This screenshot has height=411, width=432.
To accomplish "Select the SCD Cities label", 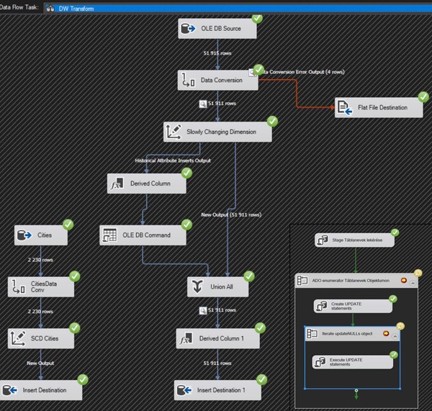I will tap(45, 338).
